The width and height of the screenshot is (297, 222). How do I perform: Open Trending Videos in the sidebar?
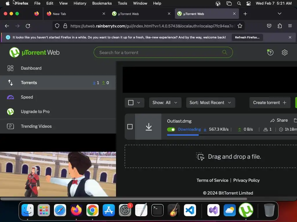click(58, 126)
